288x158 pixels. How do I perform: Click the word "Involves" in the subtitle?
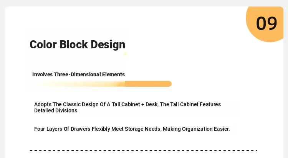click(x=42, y=74)
